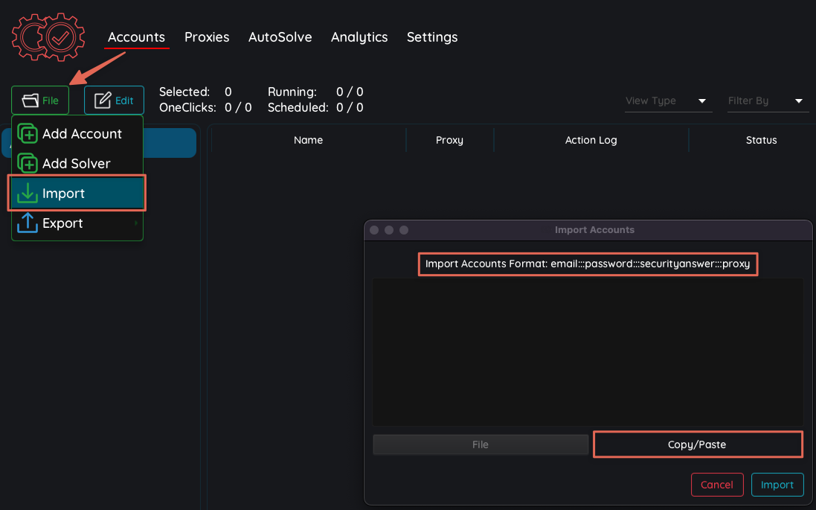This screenshot has width=816, height=510.
Task: Open the AutoSolve tab
Action: pos(280,37)
